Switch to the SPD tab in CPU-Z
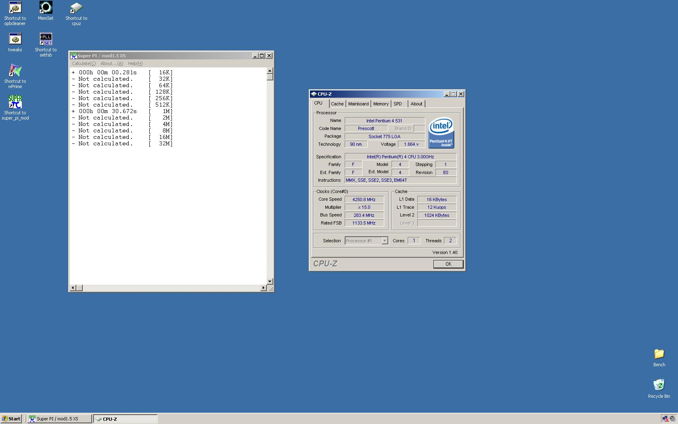This screenshot has width=678, height=424. click(x=398, y=104)
